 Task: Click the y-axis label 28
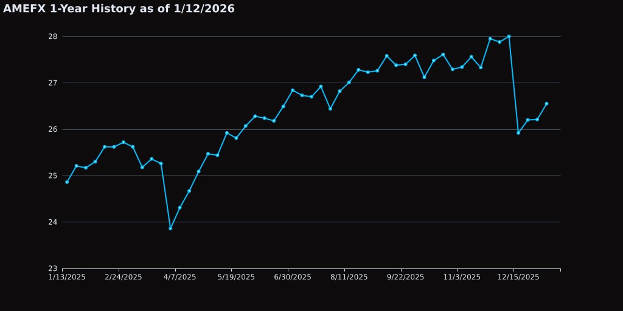[53, 36]
